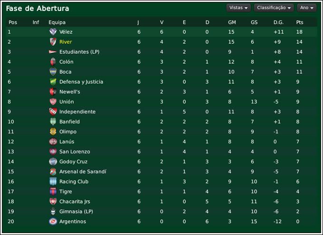323x235 pixels.
Task: Select the Newell's team name
Action: 70,92
